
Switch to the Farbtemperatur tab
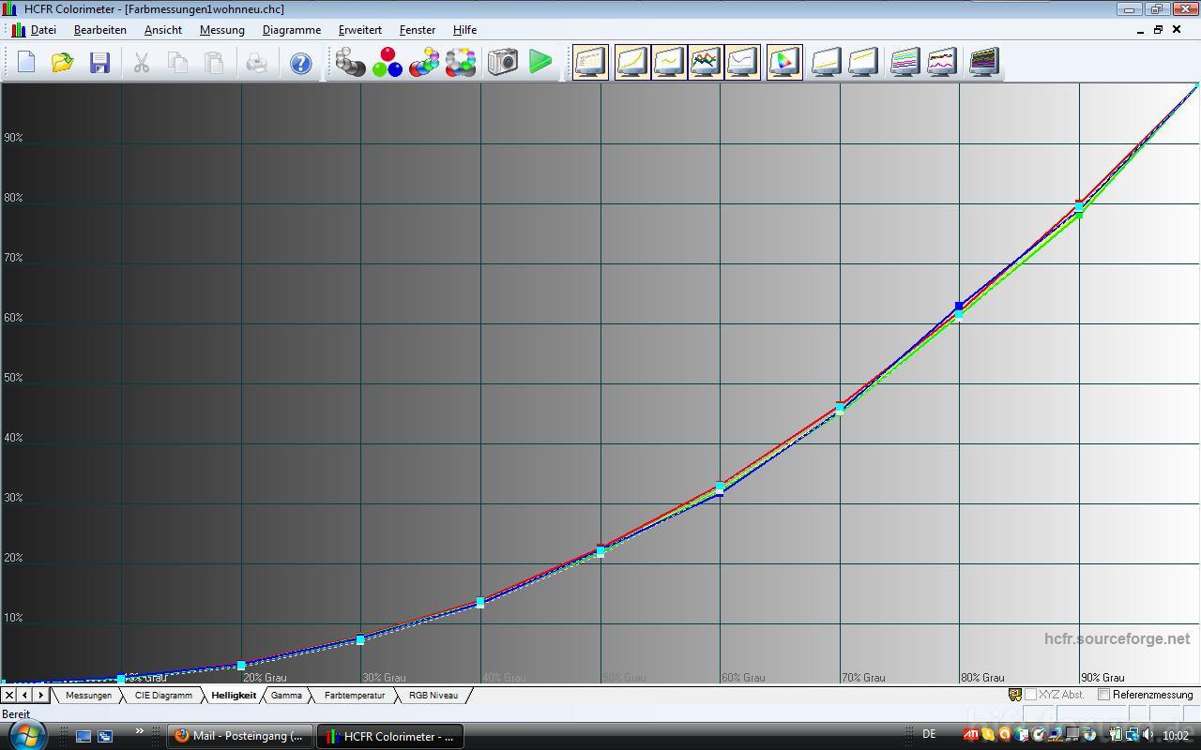[354, 696]
